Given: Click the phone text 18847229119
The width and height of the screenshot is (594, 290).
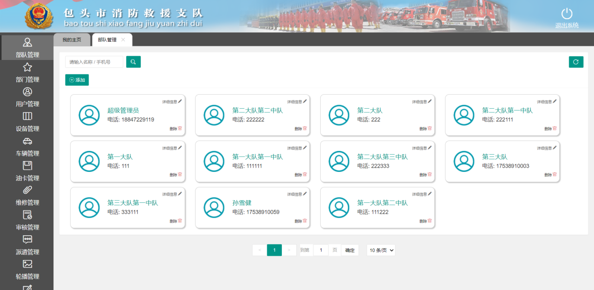Looking at the screenshot, I should click(138, 119).
